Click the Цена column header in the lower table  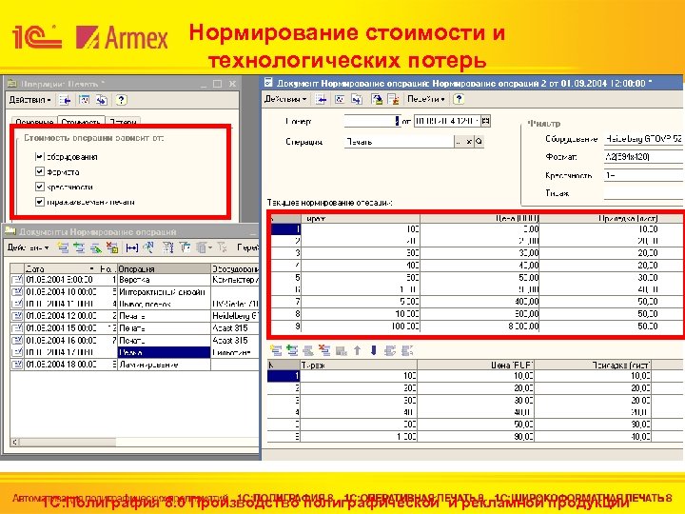pyautogui.click(x=476, y=365)
